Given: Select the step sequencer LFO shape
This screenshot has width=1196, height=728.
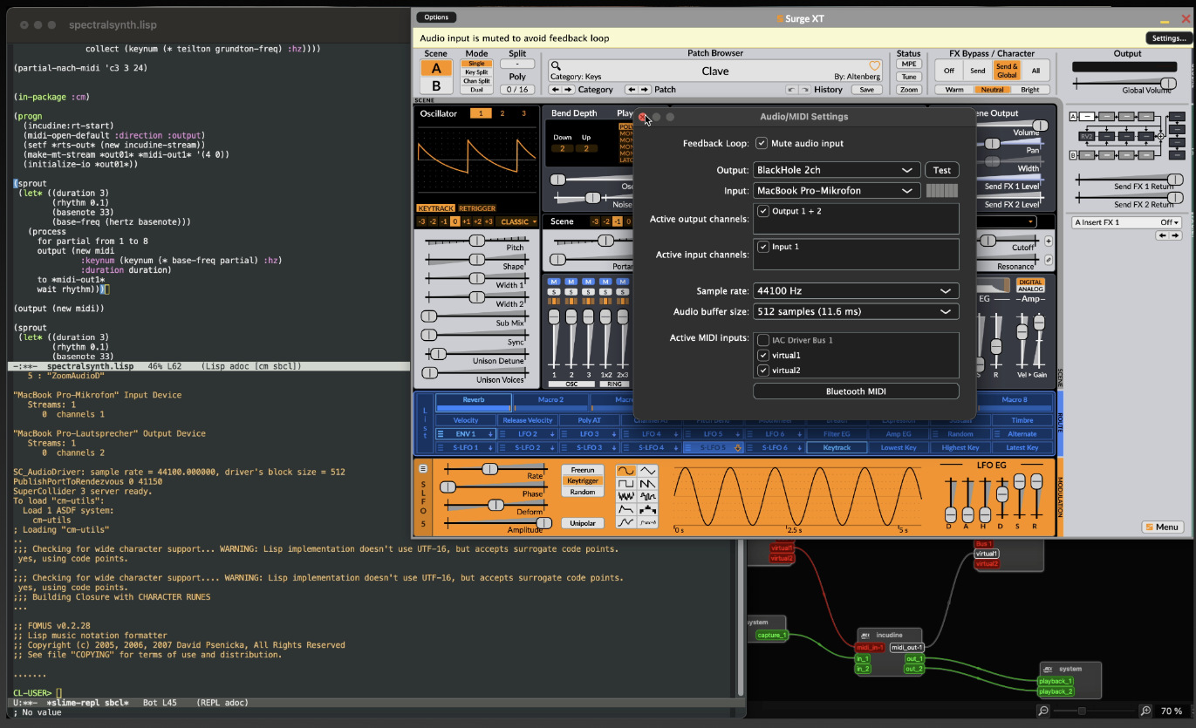Looking at the screenshot, I should tap(646, 509).
